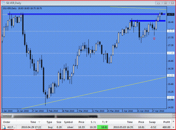
Task: Click the Type column header
Action: pos(49,122)
